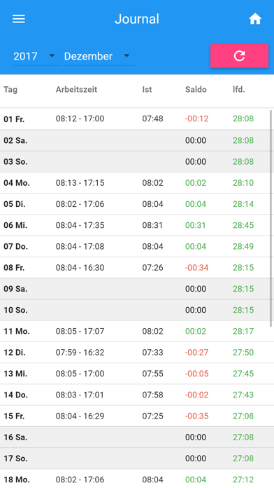The height and width of the screenshot is (488, 274).
Task: Select the Arbeitszeit column header
Action: point(76,90)
